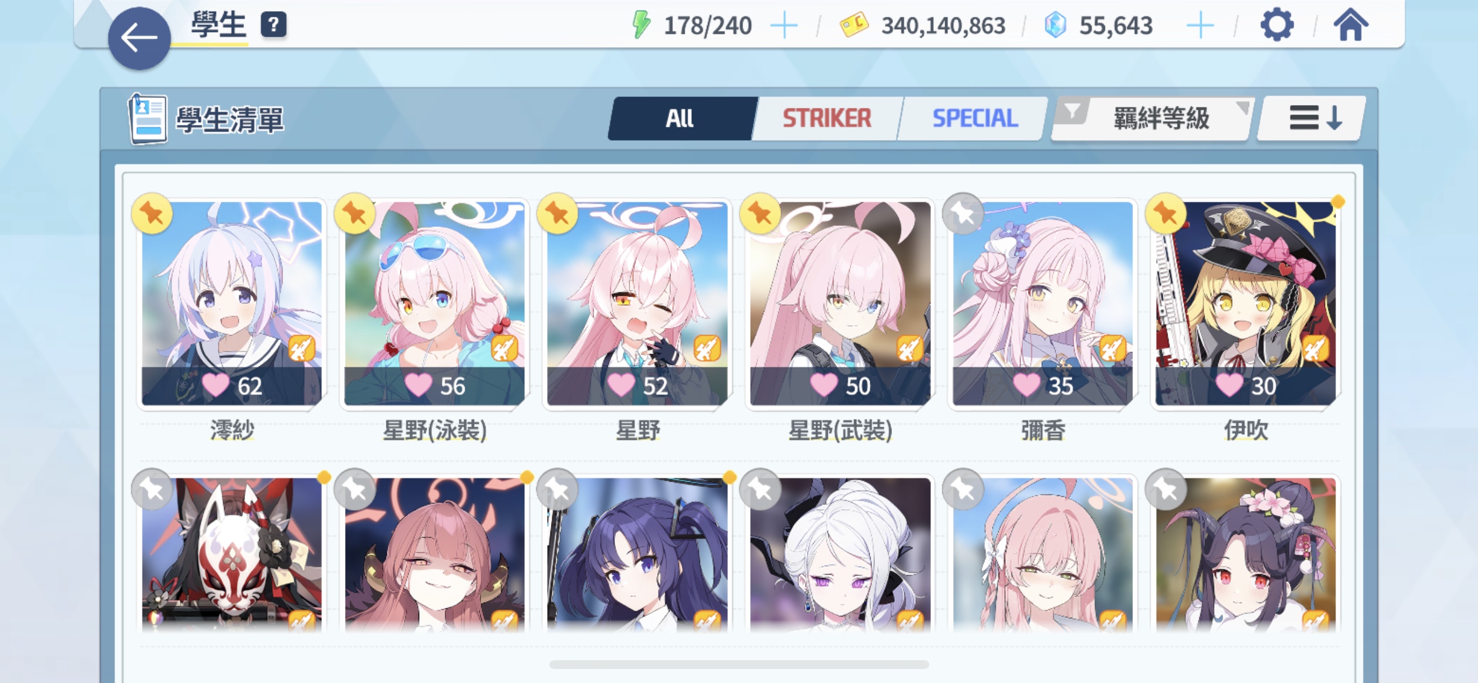Select the All tab
Viewport: 1478px width, 683px height.
click(681, 119)
